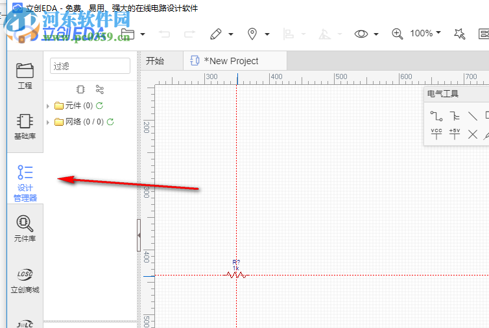Click the 立创EDA application icon in title bar
Viewport: 489px width, 328px height.
pos(17,8)
